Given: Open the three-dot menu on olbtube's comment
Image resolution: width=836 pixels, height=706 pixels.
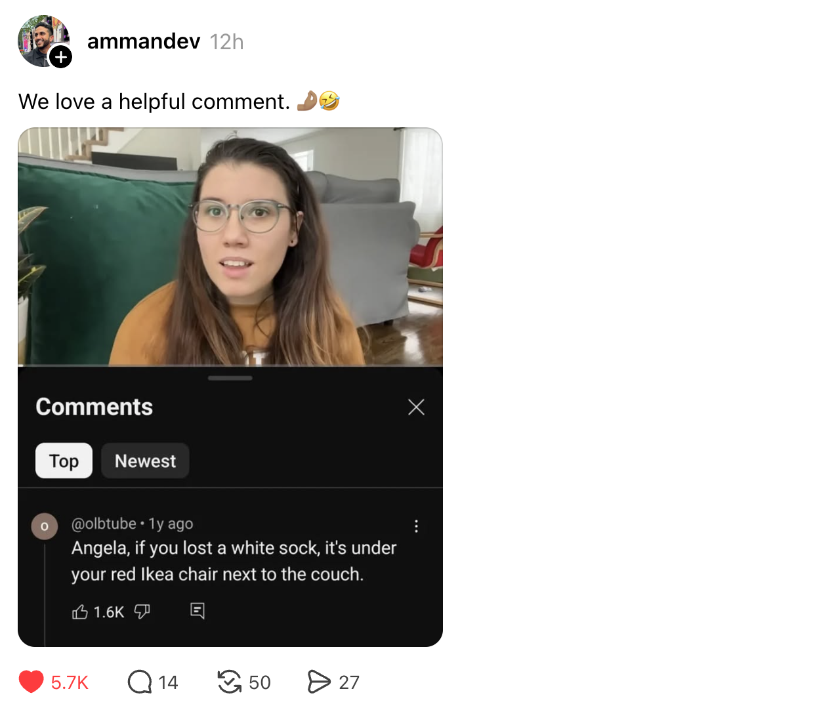Looking at the screenshot, I should [416, 526].
